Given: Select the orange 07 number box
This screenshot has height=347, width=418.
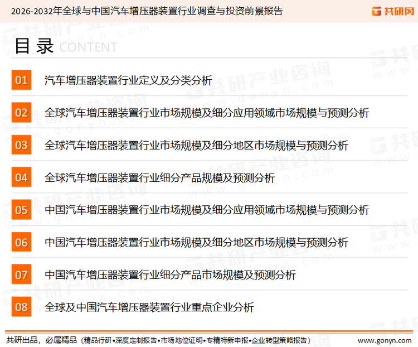Looking at the screenshot, I should [x=21, y=274].
